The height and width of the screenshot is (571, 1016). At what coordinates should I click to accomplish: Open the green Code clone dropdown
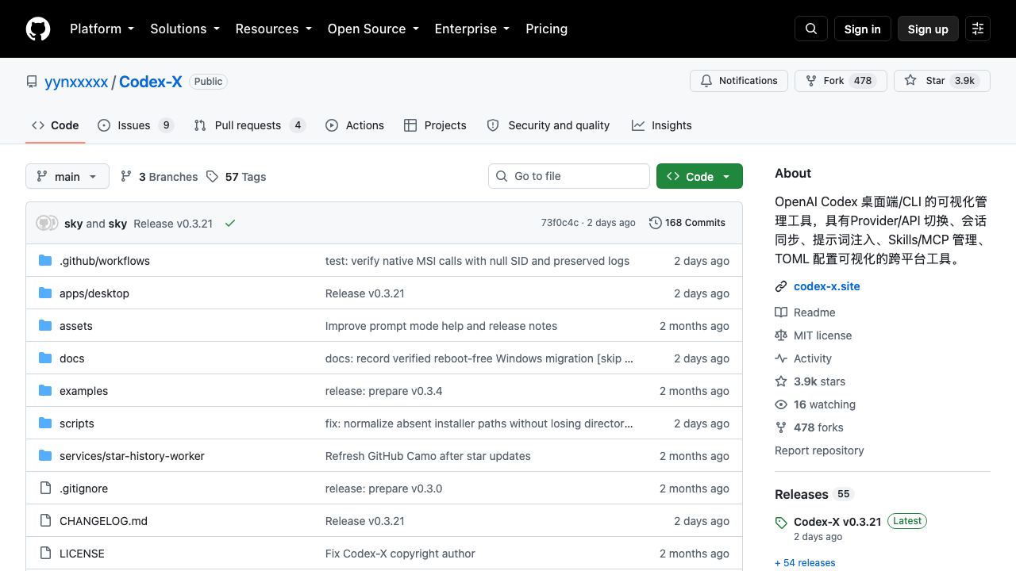[x=699, y=176]
